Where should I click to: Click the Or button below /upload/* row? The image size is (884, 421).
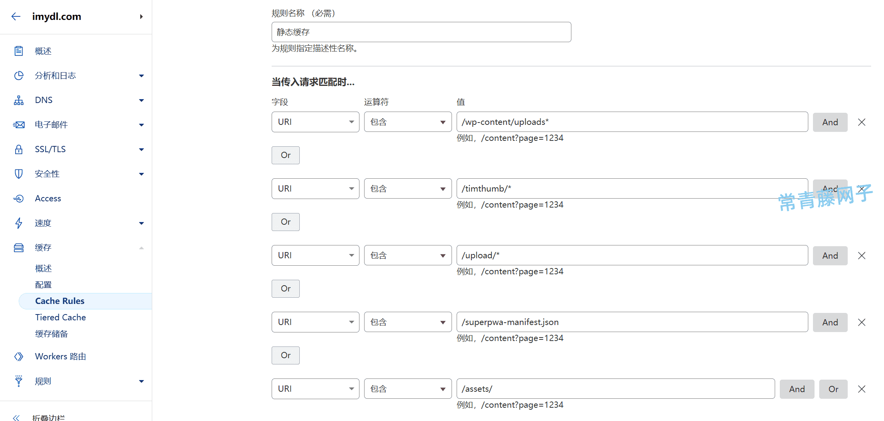click(x=286, y=289)
